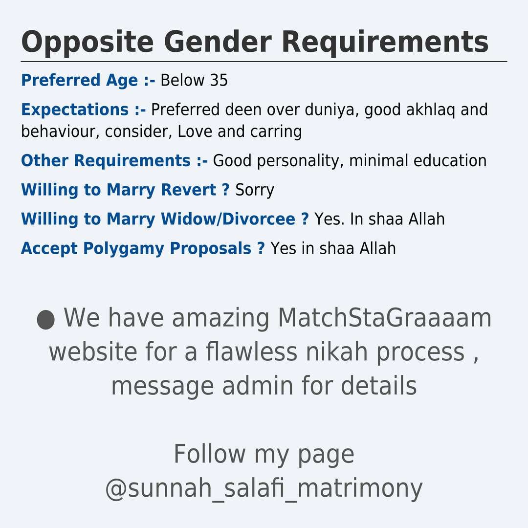Select the "Other Requirements :-" label
Screen dimensions: 528x528
click(114, 160)
